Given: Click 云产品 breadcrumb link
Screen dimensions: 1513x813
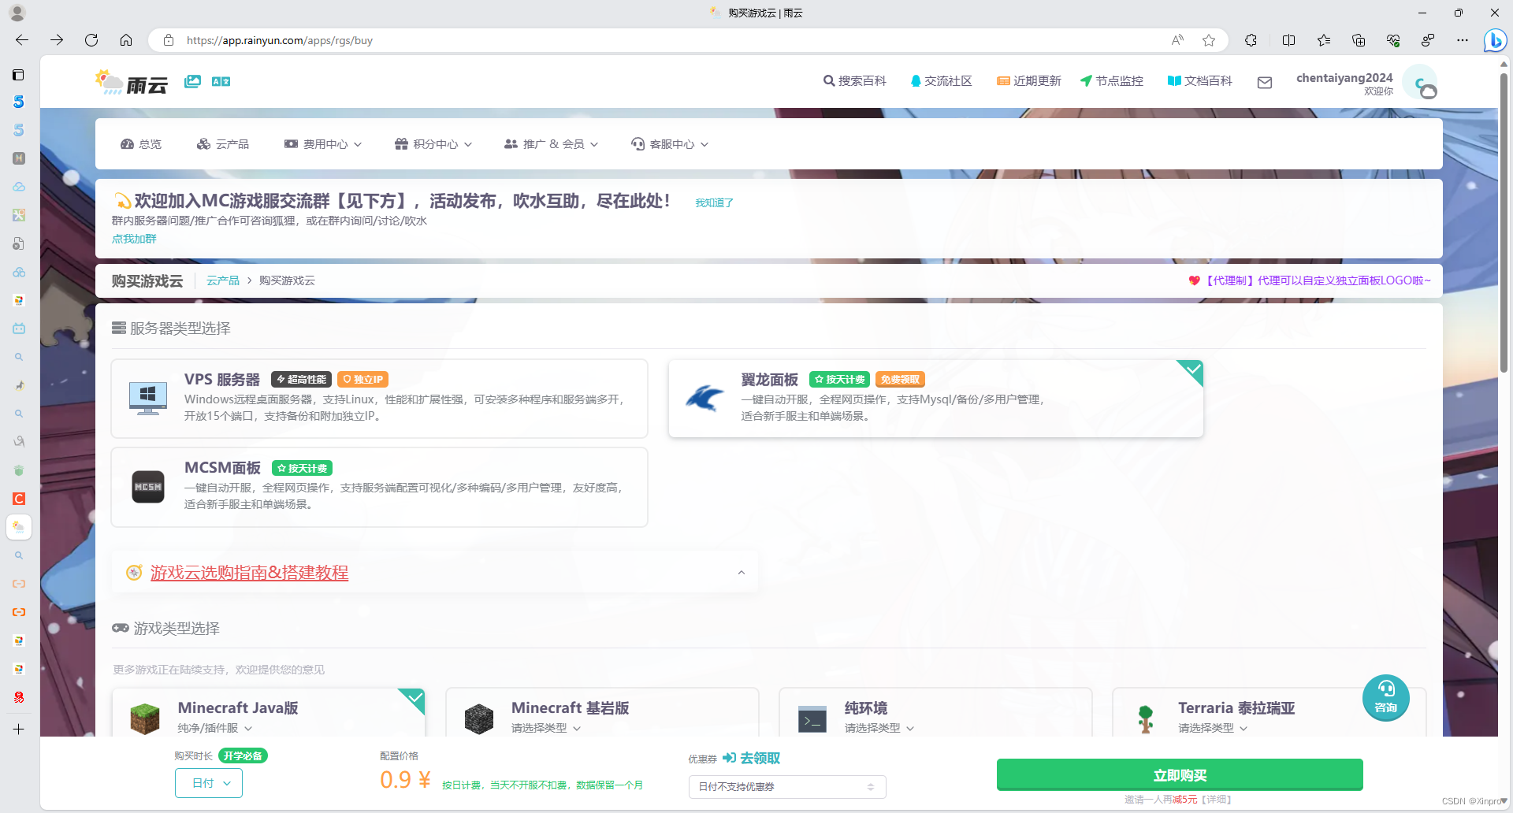Looking at the screenshot, I should click(x=223, y=280).
